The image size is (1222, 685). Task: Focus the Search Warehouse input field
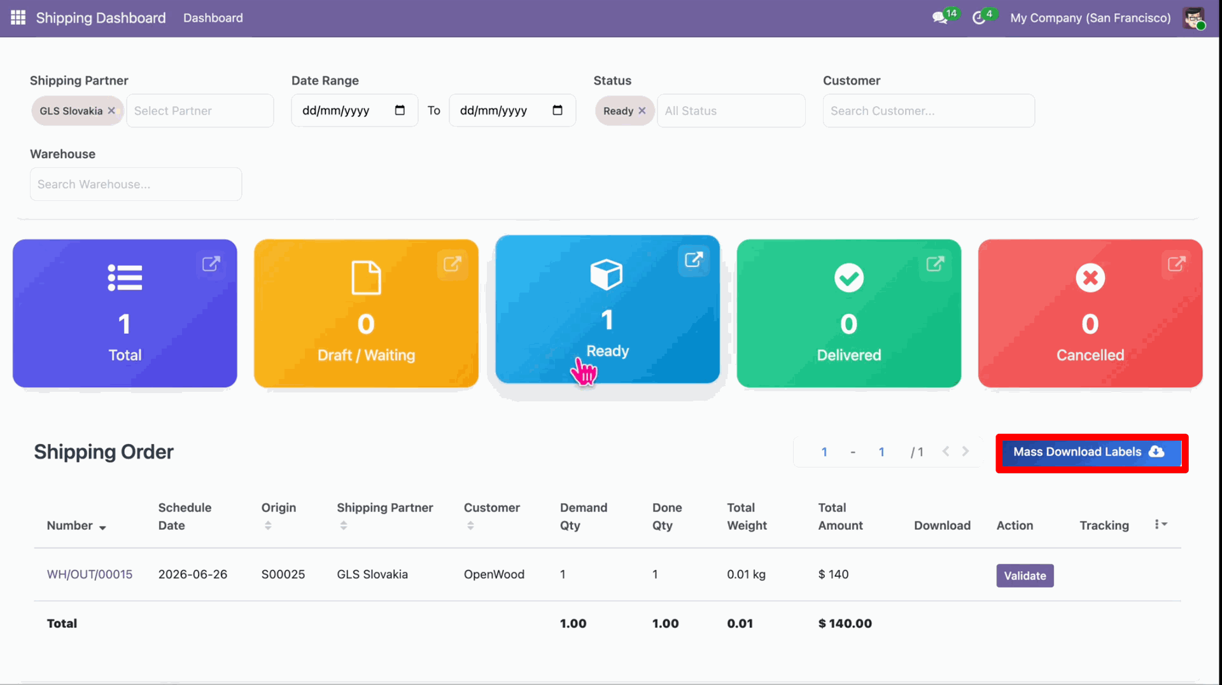(x=136, y=184)
